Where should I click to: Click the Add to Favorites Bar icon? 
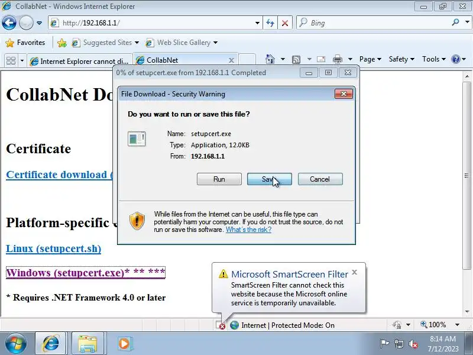click(62, 43)
